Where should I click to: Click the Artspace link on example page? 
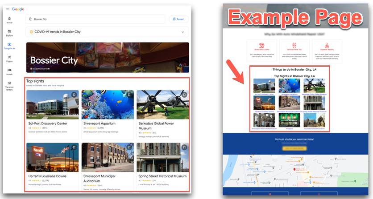[290, 129]
